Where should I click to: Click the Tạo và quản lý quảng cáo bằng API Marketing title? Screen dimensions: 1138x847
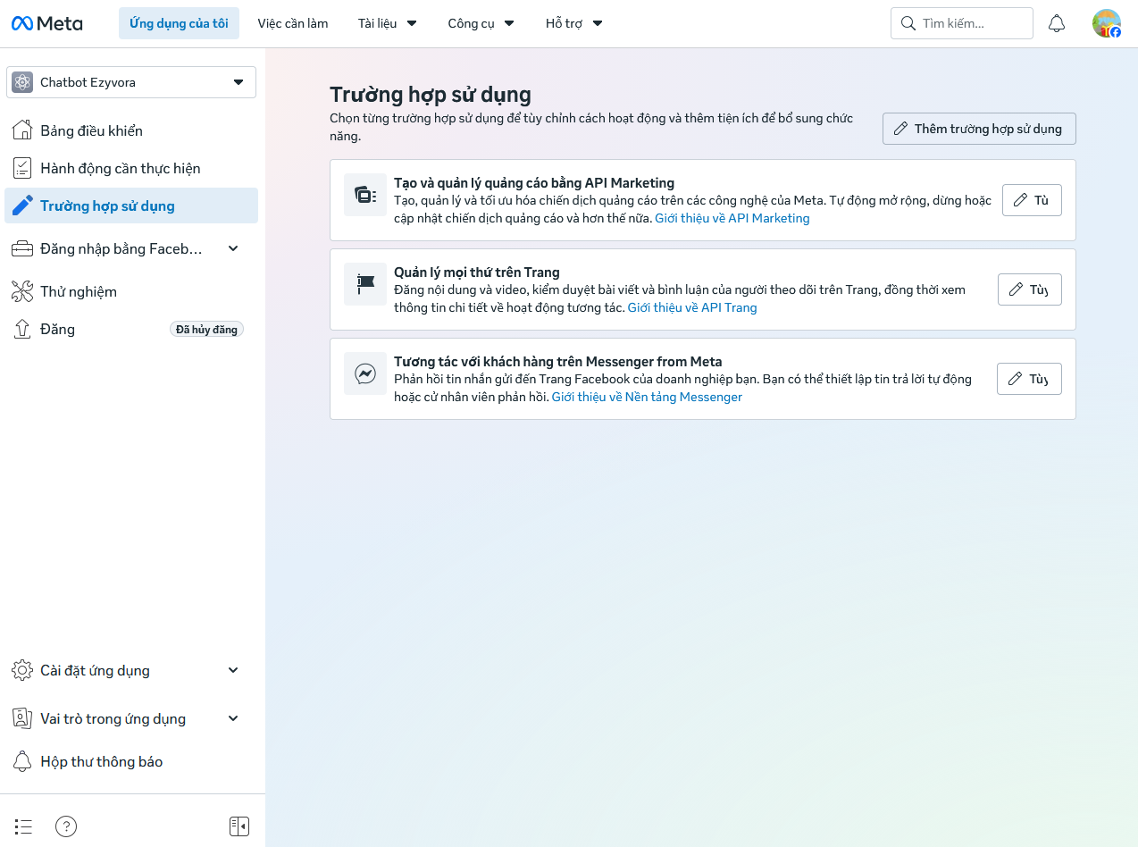[534, 183]
